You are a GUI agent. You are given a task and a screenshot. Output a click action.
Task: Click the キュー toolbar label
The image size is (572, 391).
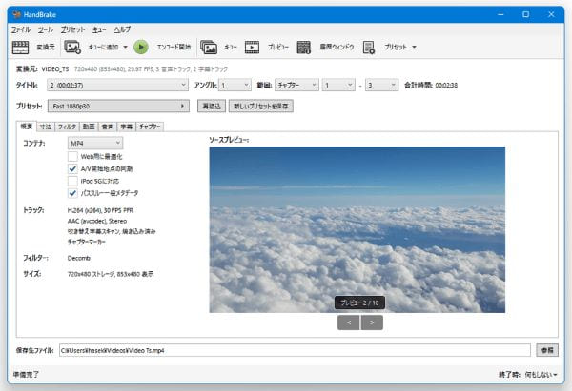[231, 47]
